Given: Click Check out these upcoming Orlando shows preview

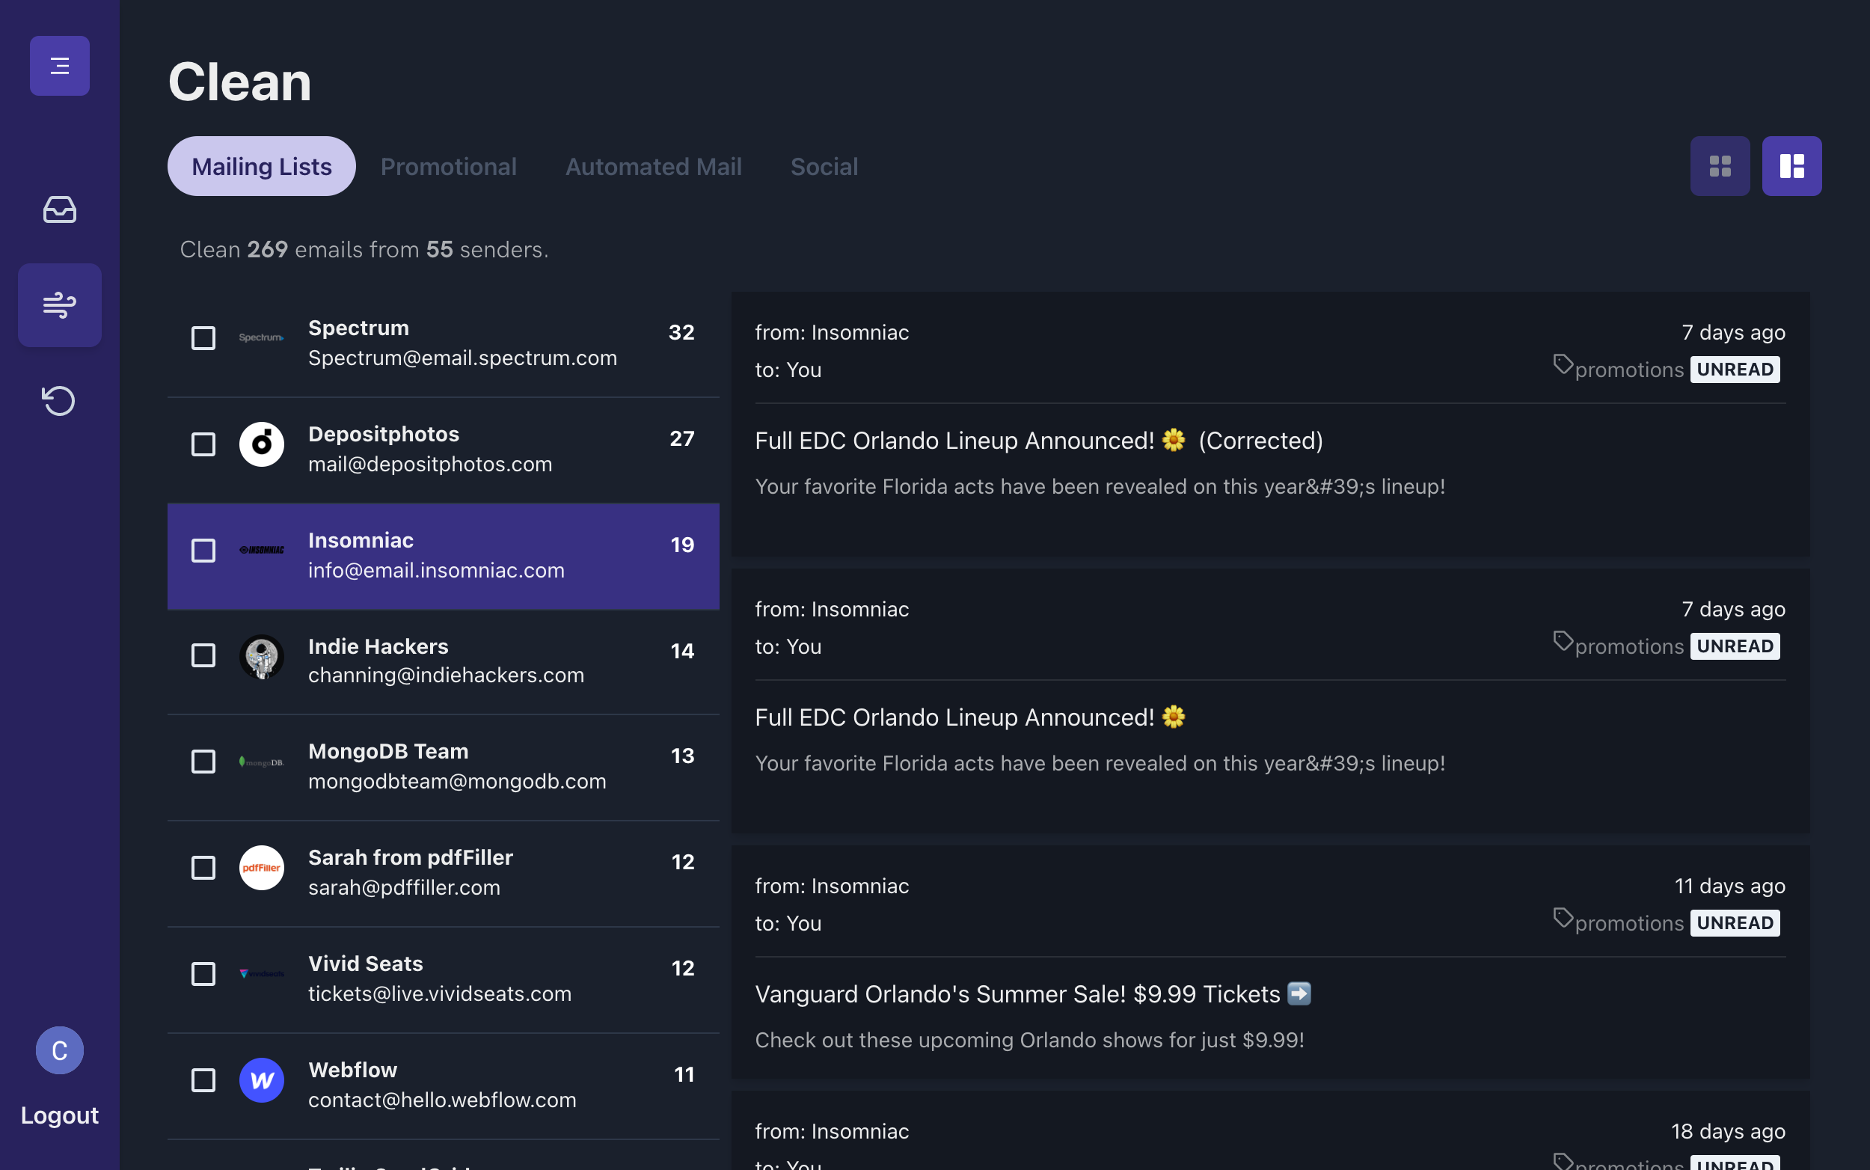Looking at the screenshot, I should pyautogui.click(x=1029, y=1040).
